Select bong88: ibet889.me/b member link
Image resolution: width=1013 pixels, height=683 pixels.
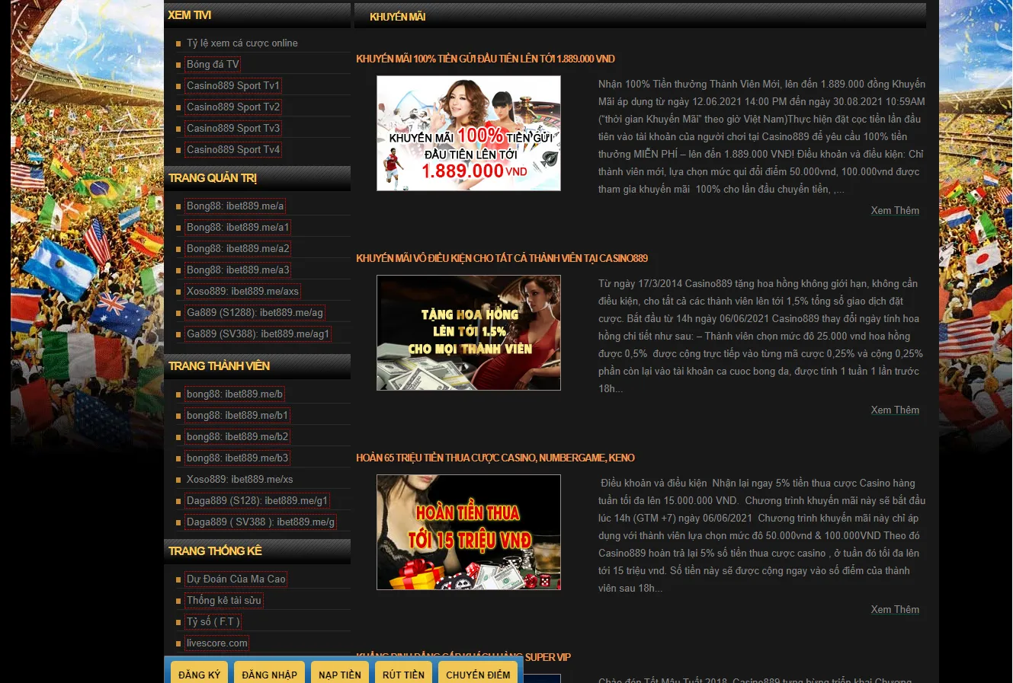point(235,394)
